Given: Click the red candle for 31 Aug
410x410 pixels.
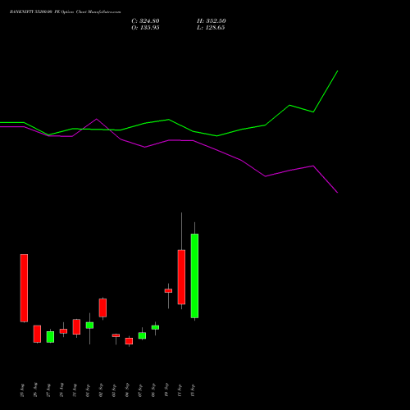Looking at the screenshot, I should coord(76,327).
